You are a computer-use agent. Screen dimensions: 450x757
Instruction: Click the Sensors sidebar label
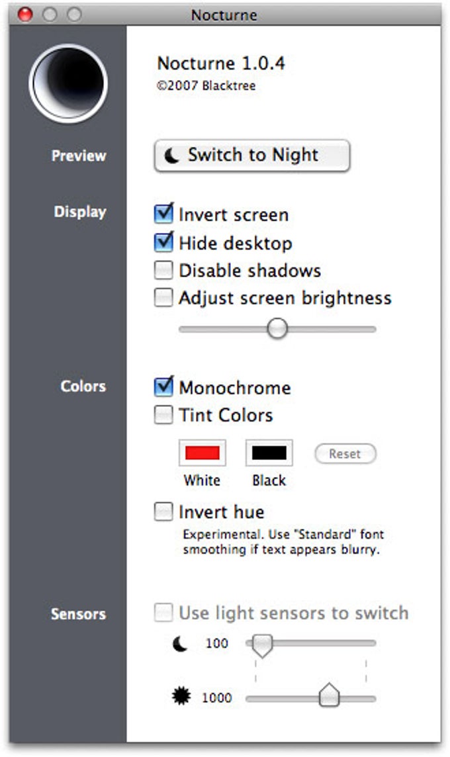pos(78,613)
